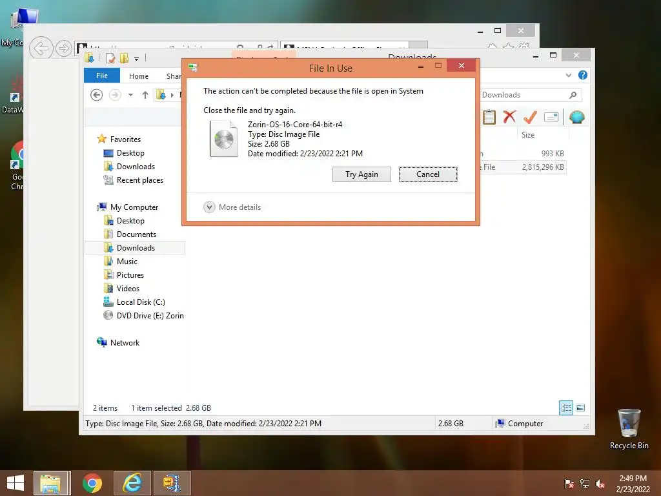Viewport: 661px width, 496px height.
Task: Go forward in the Explorer window
Action: pos(115,95)
